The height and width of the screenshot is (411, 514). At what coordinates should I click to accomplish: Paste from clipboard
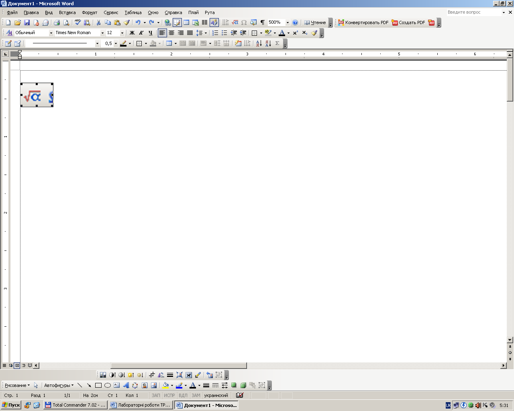117,22
